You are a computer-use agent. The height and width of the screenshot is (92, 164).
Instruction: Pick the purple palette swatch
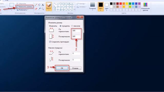click(x=139, y=4)
